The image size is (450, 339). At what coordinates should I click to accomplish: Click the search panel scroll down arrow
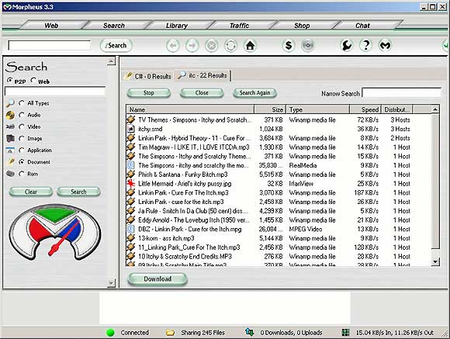(x=111, y=282)
